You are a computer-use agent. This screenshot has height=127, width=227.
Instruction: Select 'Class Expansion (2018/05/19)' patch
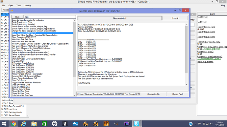[x=42, y=33]
